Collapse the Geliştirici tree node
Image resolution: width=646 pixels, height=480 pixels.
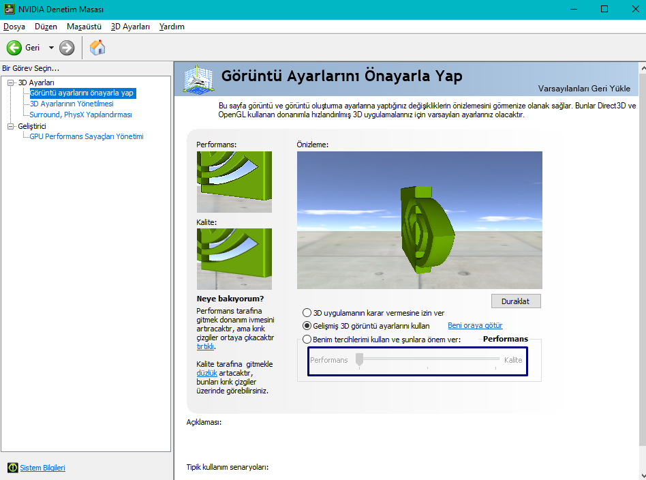(x=11, y=126)
